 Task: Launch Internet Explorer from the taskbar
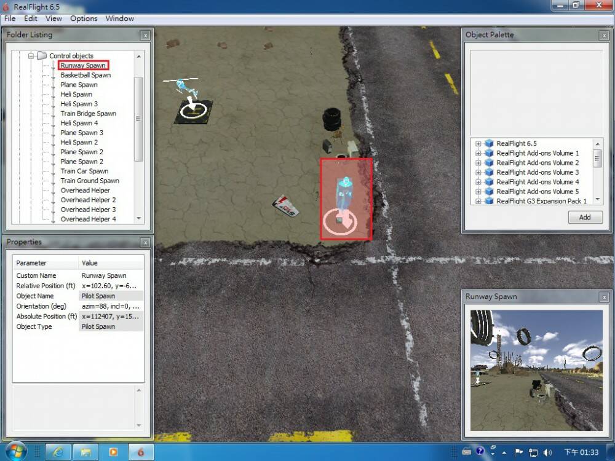coord(58,452)
